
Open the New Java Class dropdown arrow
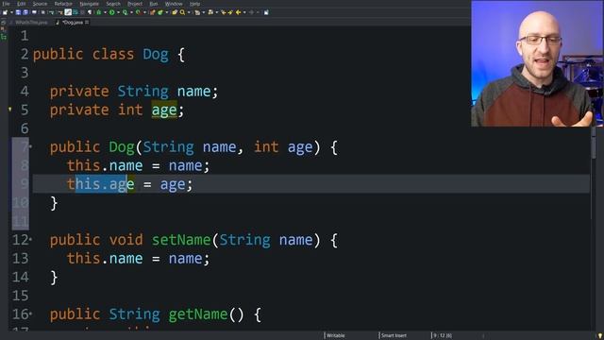point(167,12)
